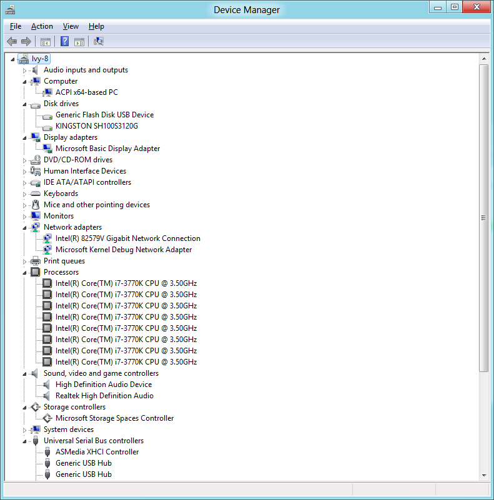Collapse the Ivy-8 root node
494x500 pixels.
[x=12, y=59]
